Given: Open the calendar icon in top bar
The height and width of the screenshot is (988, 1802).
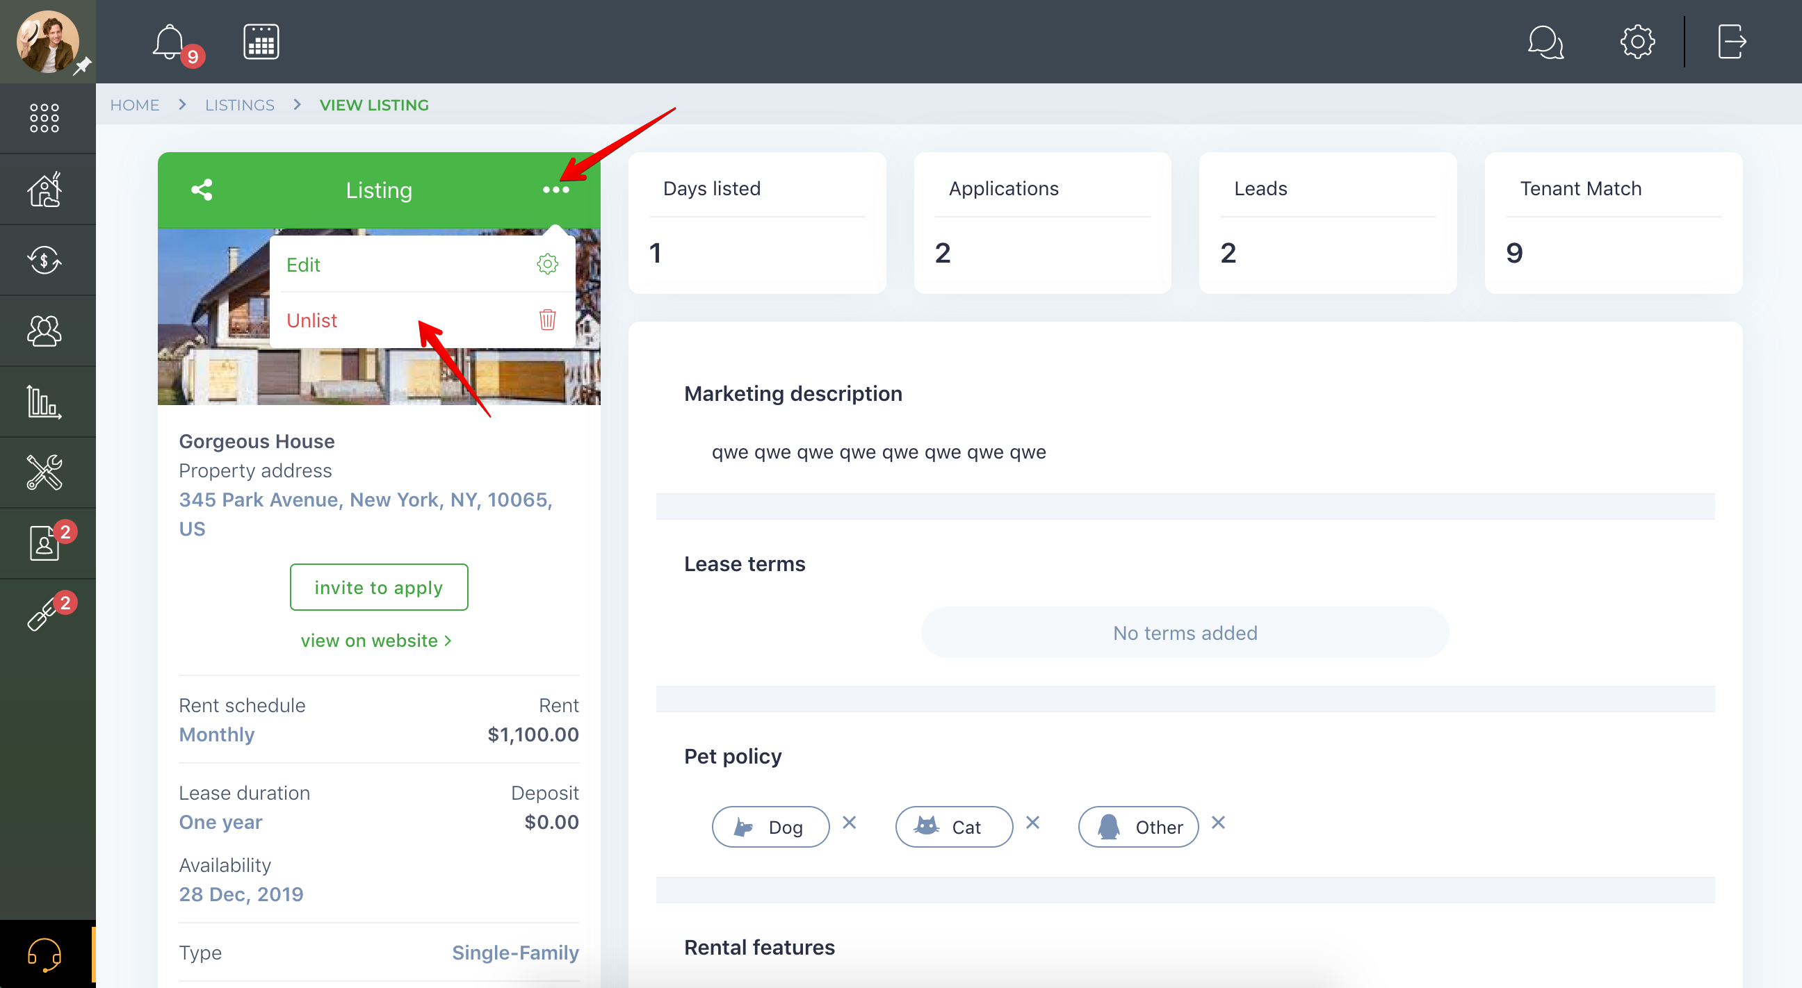Looking at the screenshot, I should 261,42.
